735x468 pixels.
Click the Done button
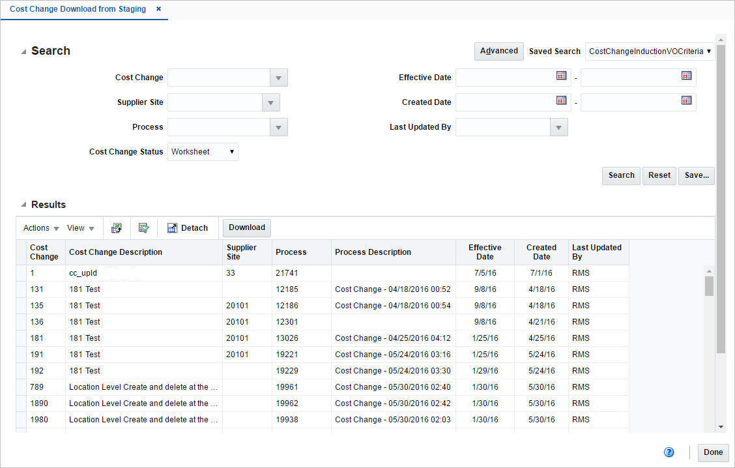(713, 452)
